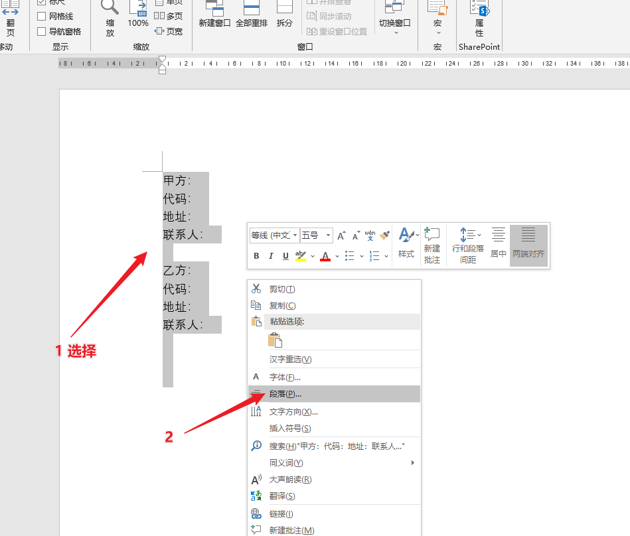The width and height of the screenshot is (630, 536).
Task: Click the Format Painter brush icon
Action: click(x=384, y=235)
